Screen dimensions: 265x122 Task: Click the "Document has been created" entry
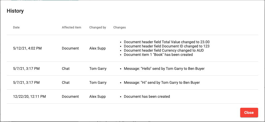pos(147,97)
